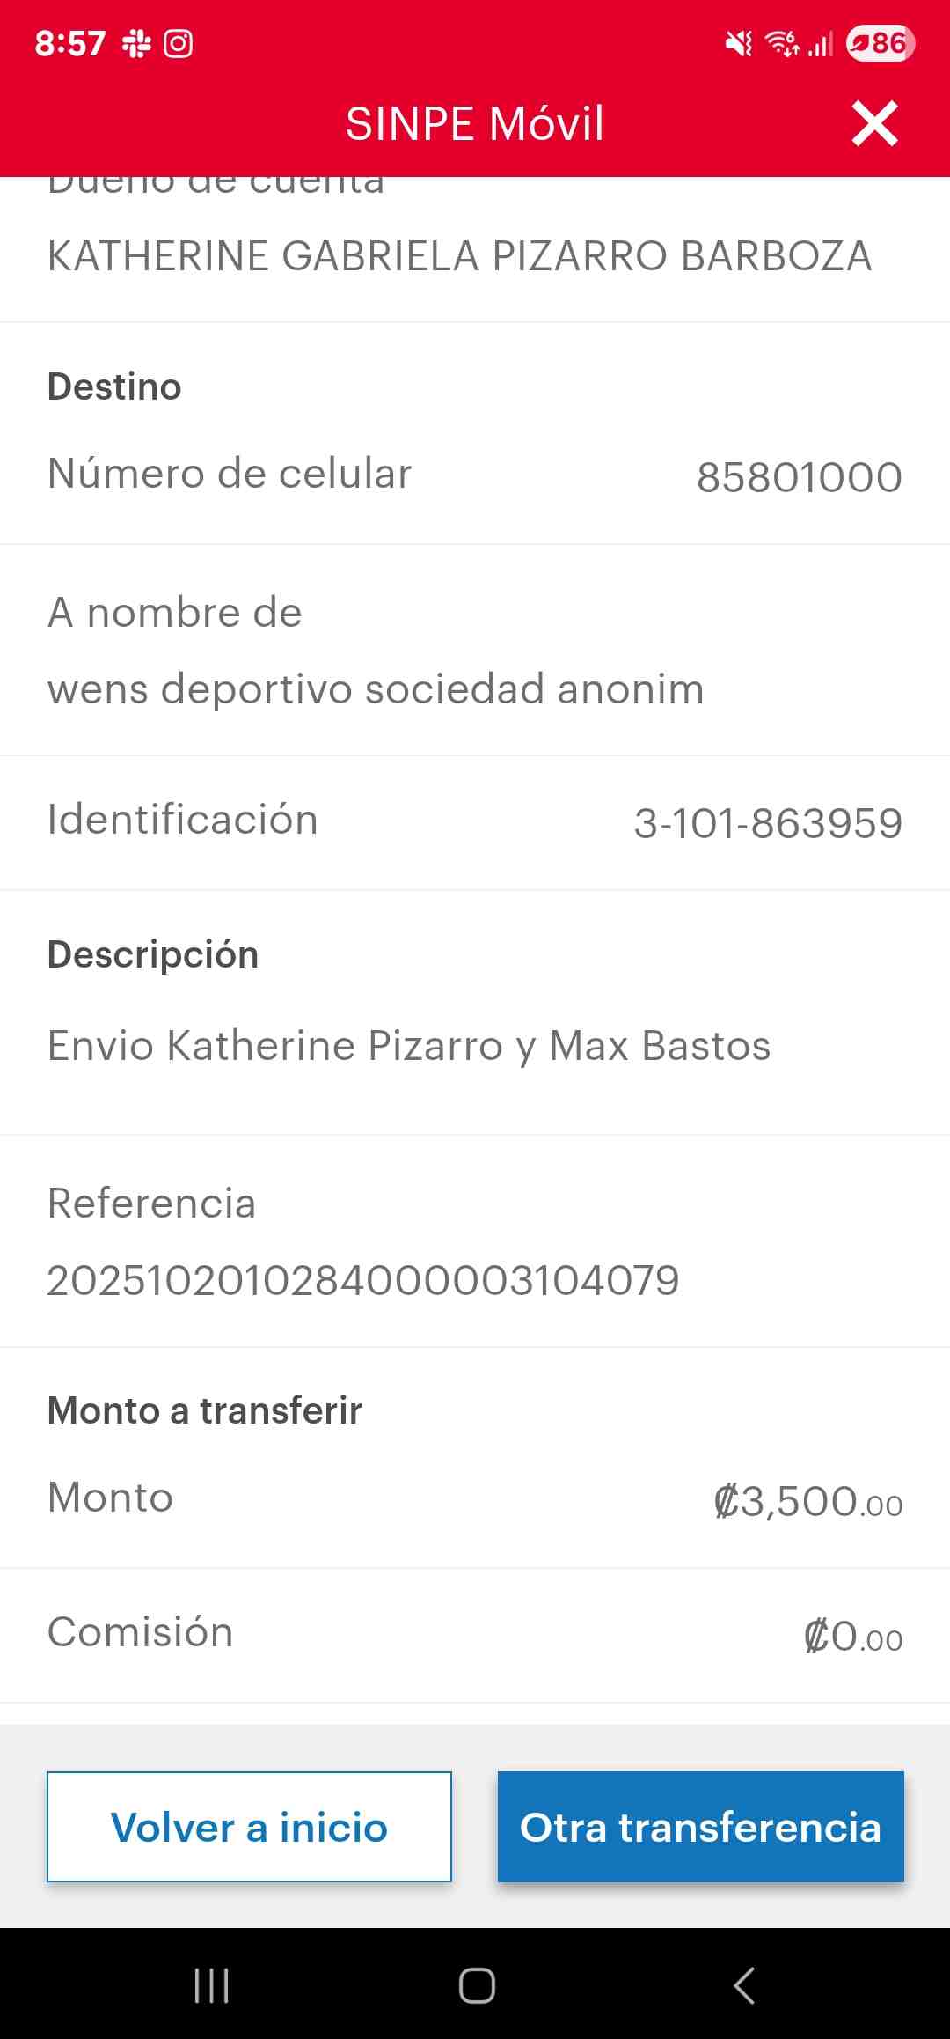This screenshot has height=2039, width=950.
Task: Tap the Volver a inicio button
Action: (249, 1827)
